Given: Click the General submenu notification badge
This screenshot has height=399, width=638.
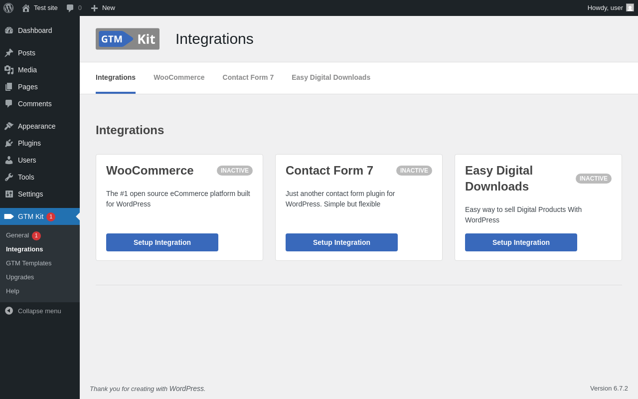Looking at the screenshot, I should pyautogui.click(x=36, y=236).
